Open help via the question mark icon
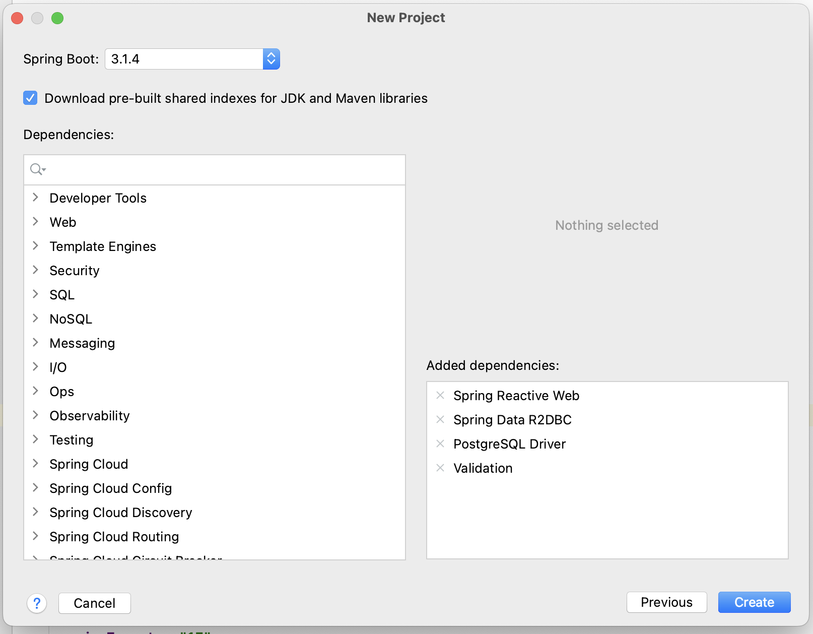 click(37, 603)
